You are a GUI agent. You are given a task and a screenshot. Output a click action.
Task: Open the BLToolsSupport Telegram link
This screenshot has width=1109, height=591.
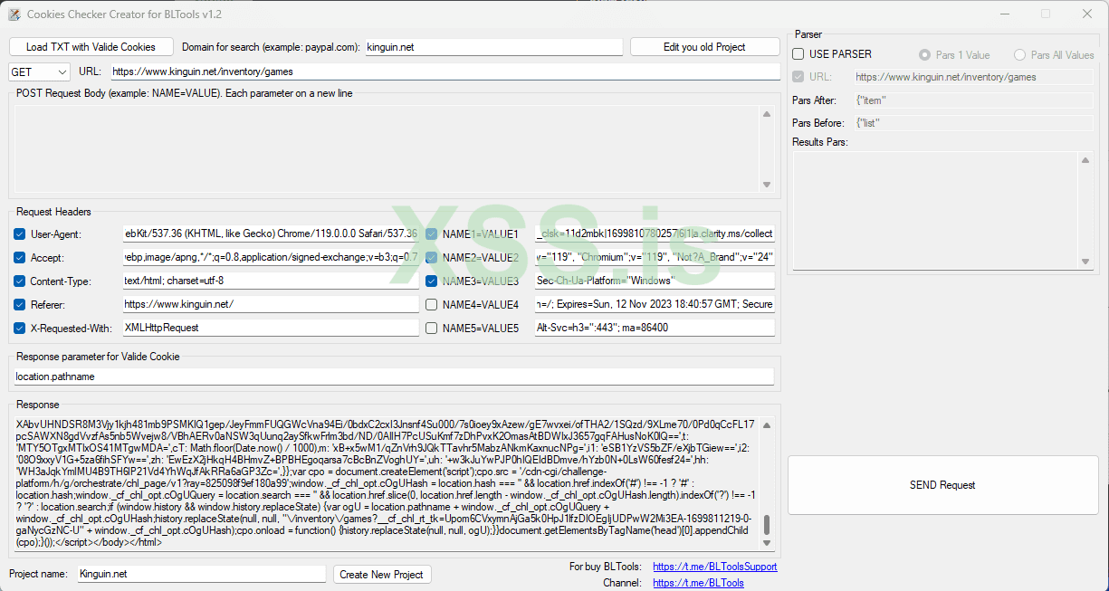click(714, 567)
